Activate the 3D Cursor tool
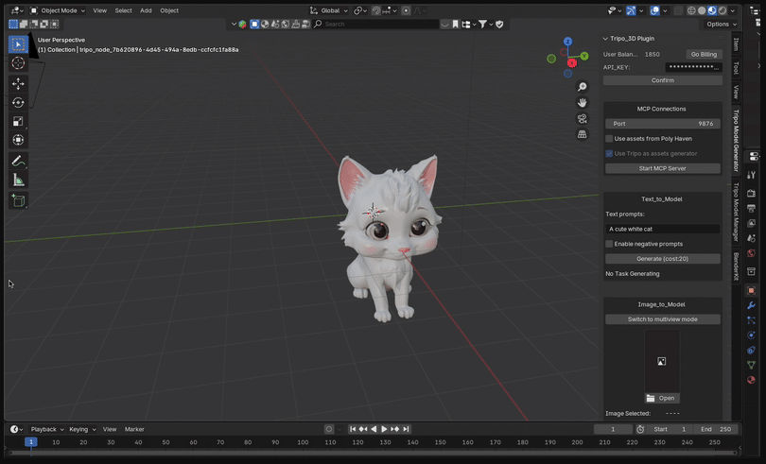Screen dimensions: 766x464 pos(18,63)
